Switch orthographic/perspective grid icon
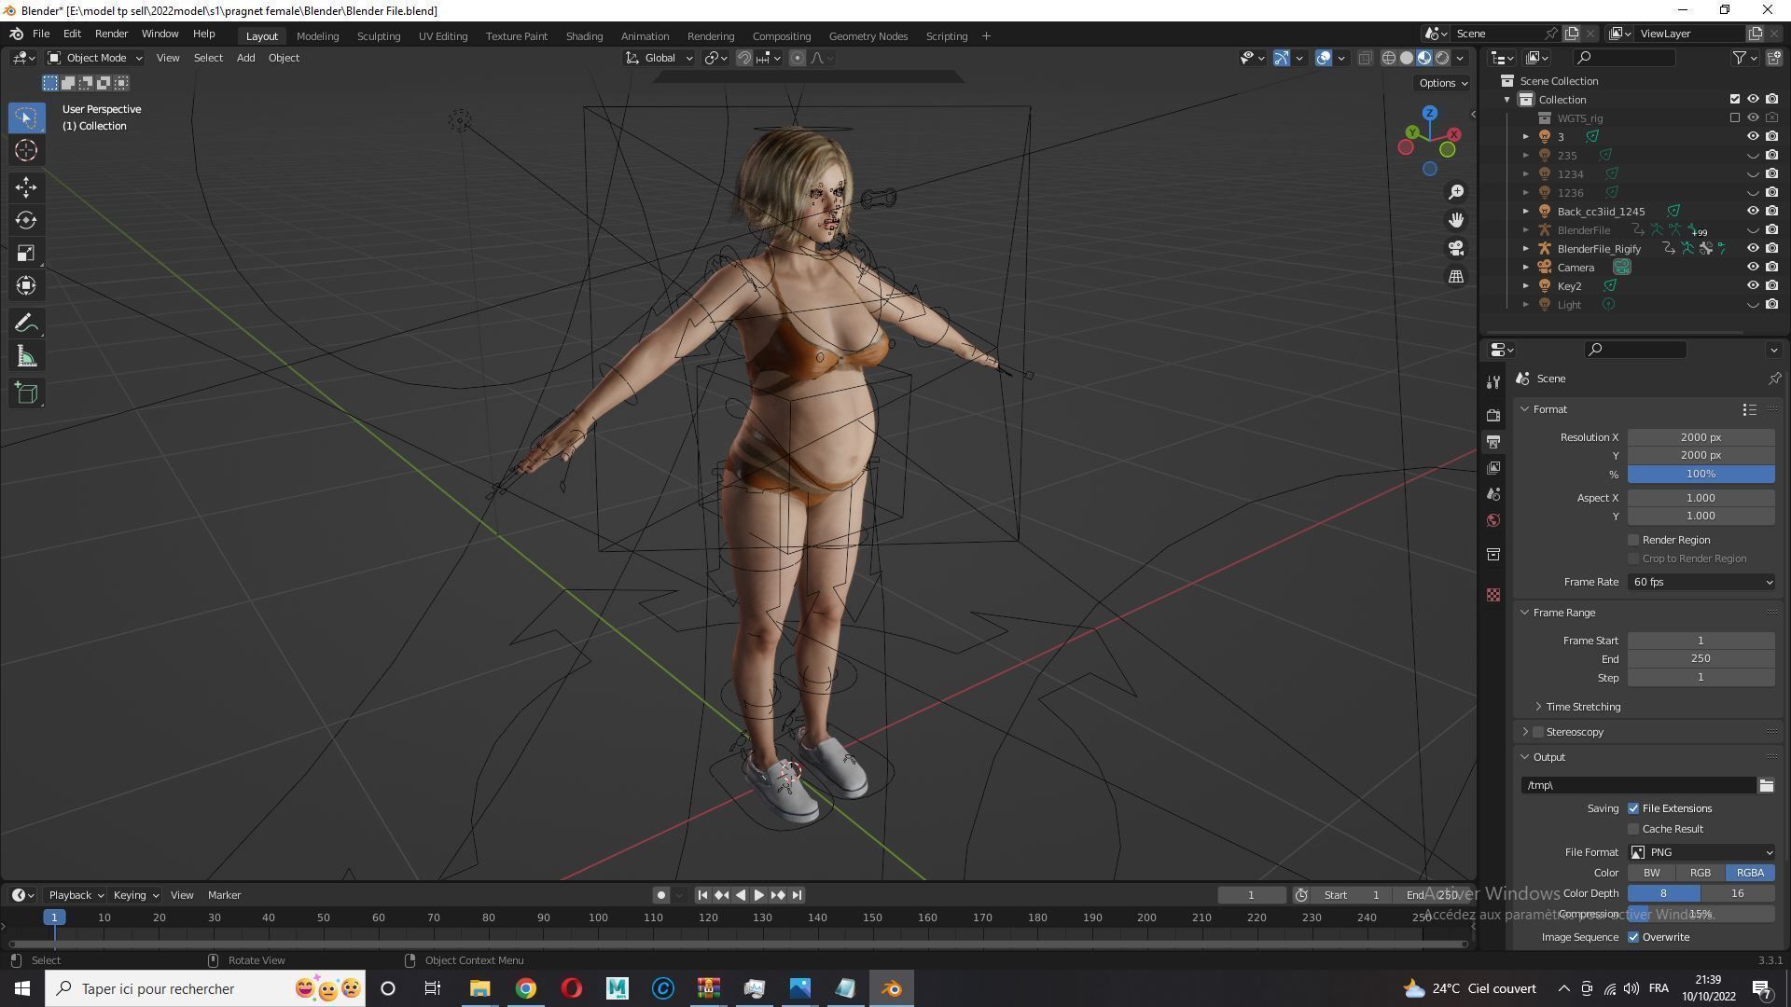Viewport: 1791px width, 1007px height. tap(1456, 276)
